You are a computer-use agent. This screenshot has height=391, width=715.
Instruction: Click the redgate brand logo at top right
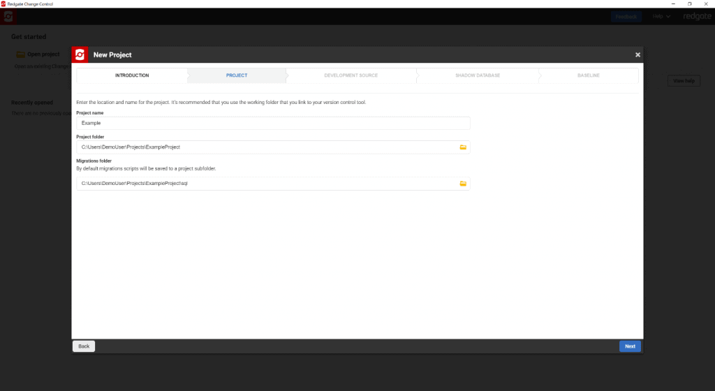[696, 16]
